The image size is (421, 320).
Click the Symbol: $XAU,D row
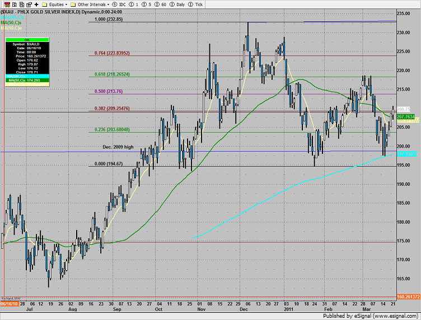click(x=27, y=44)
